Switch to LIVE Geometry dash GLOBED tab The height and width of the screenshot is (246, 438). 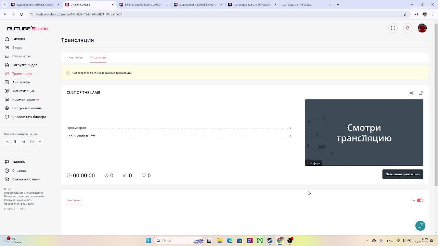(143, 5)
